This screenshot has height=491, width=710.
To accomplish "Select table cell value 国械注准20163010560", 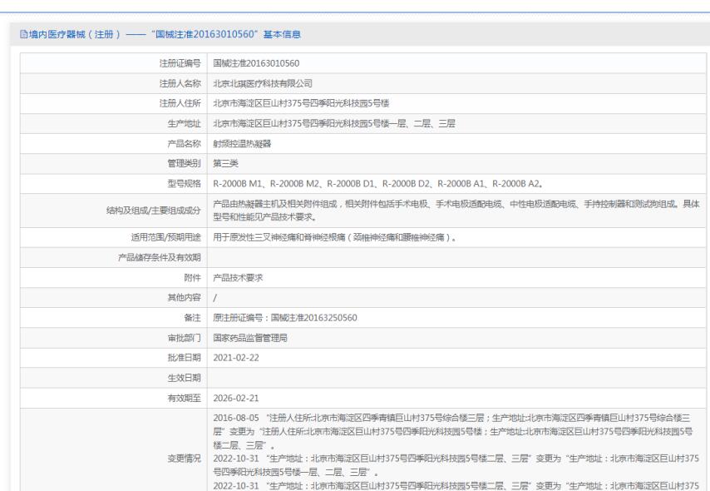I will pyautogui.click(x=256, y=63).
